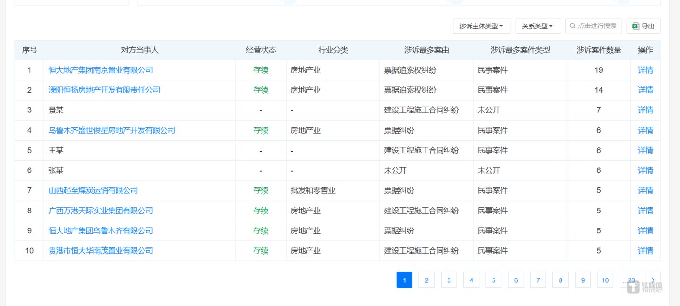View 详情 for 景某 row
680x306 pixels.
pos(645,110)
